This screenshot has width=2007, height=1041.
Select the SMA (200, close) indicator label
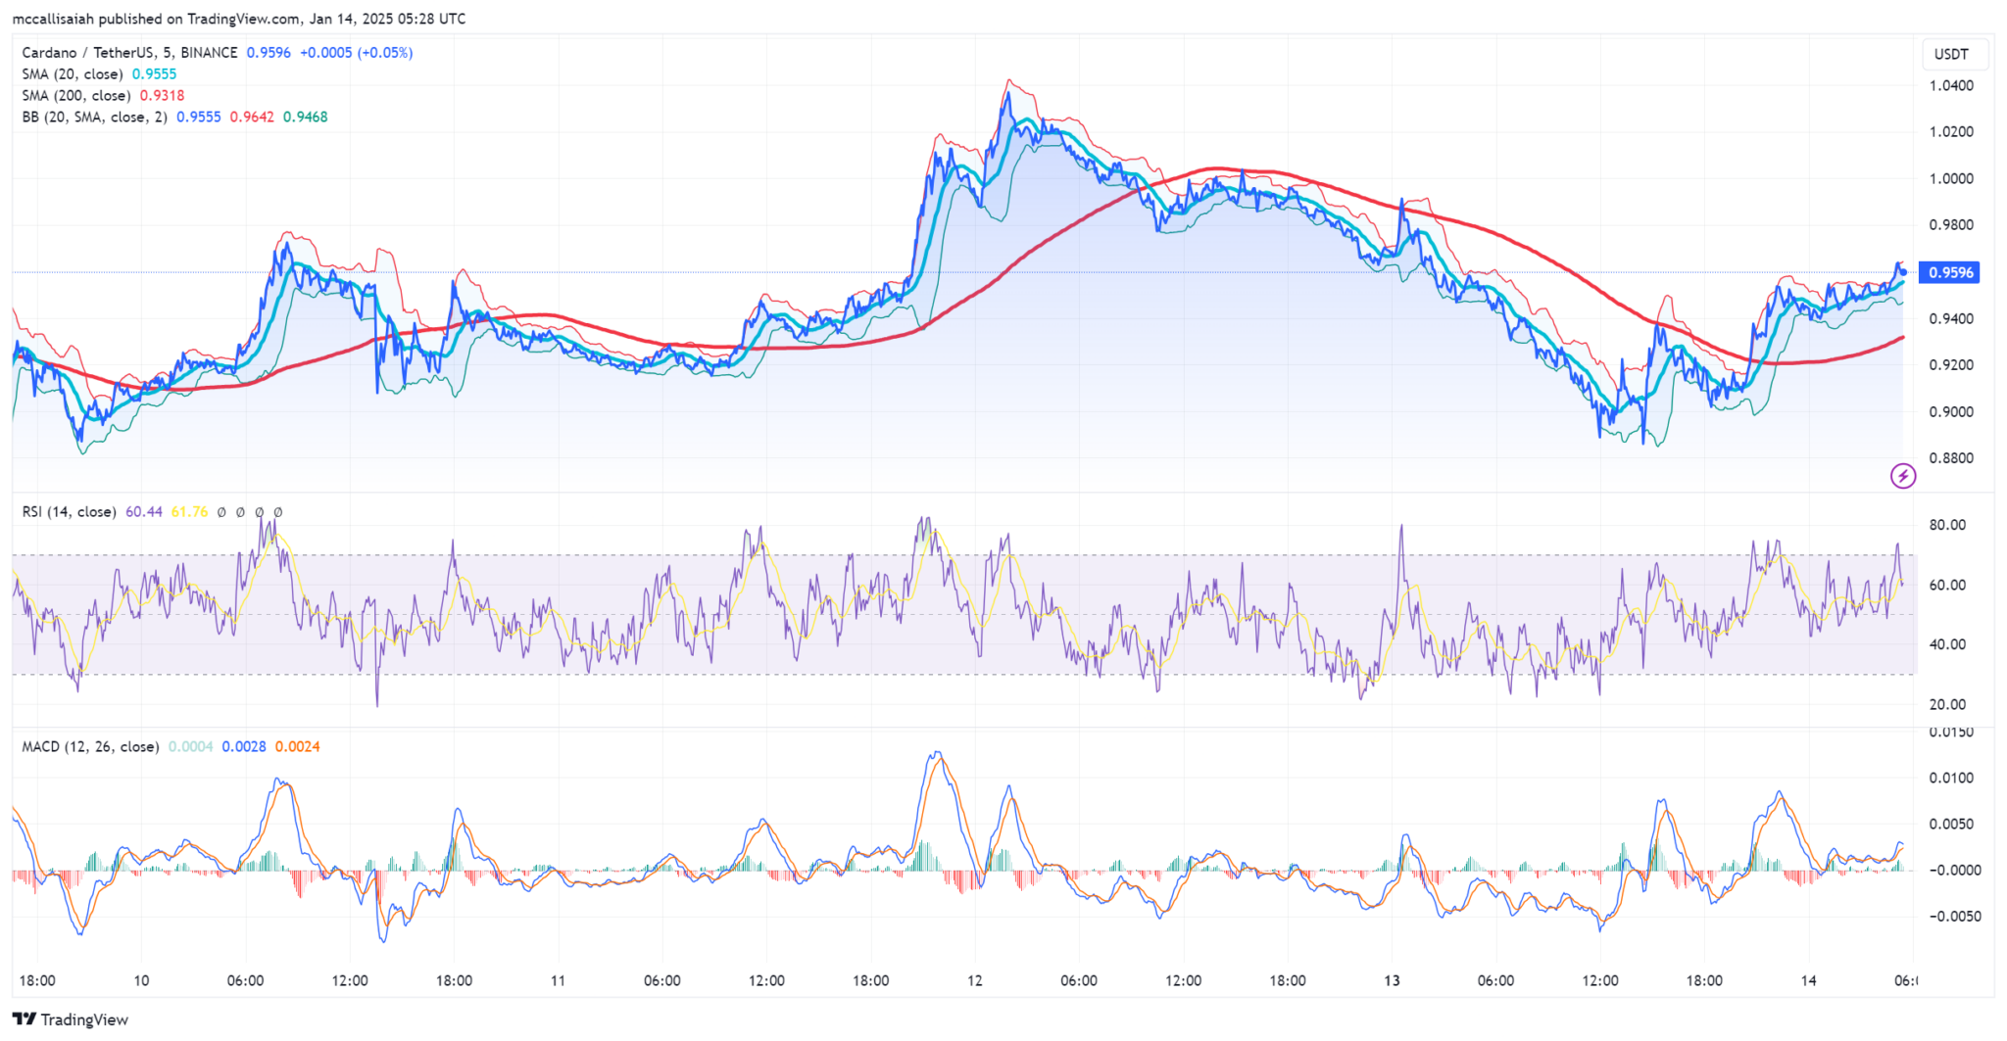pos(75,96)
